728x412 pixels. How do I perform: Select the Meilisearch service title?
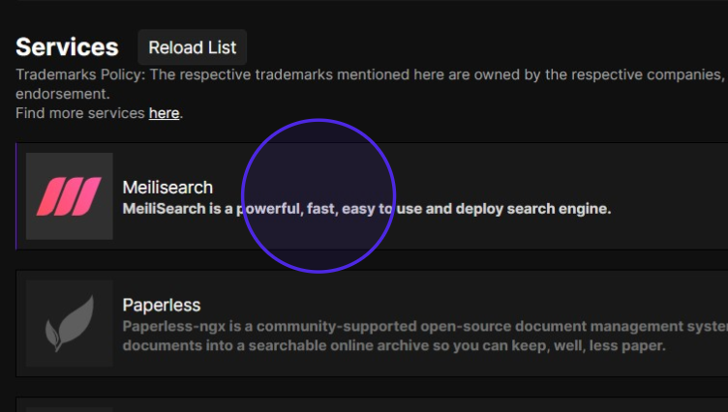167,188
